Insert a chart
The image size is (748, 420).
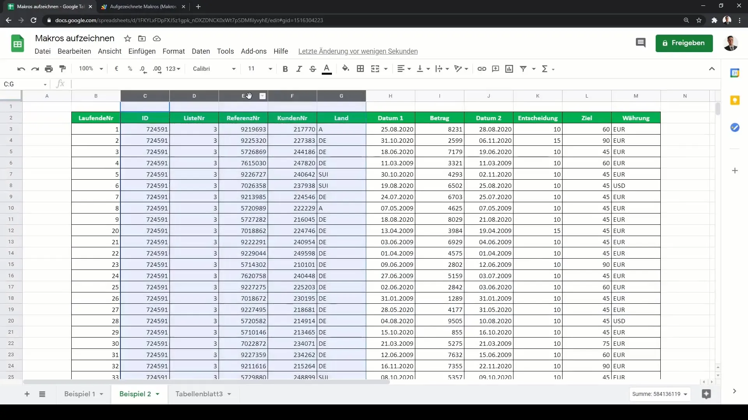(x=509, y=69)
